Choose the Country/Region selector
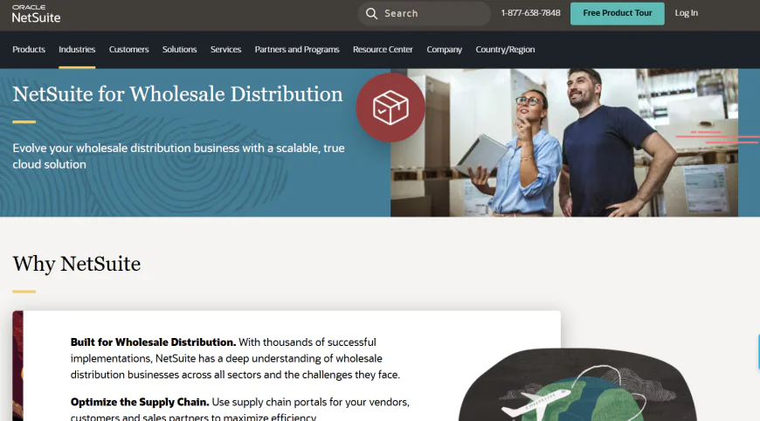 (505, 50)
